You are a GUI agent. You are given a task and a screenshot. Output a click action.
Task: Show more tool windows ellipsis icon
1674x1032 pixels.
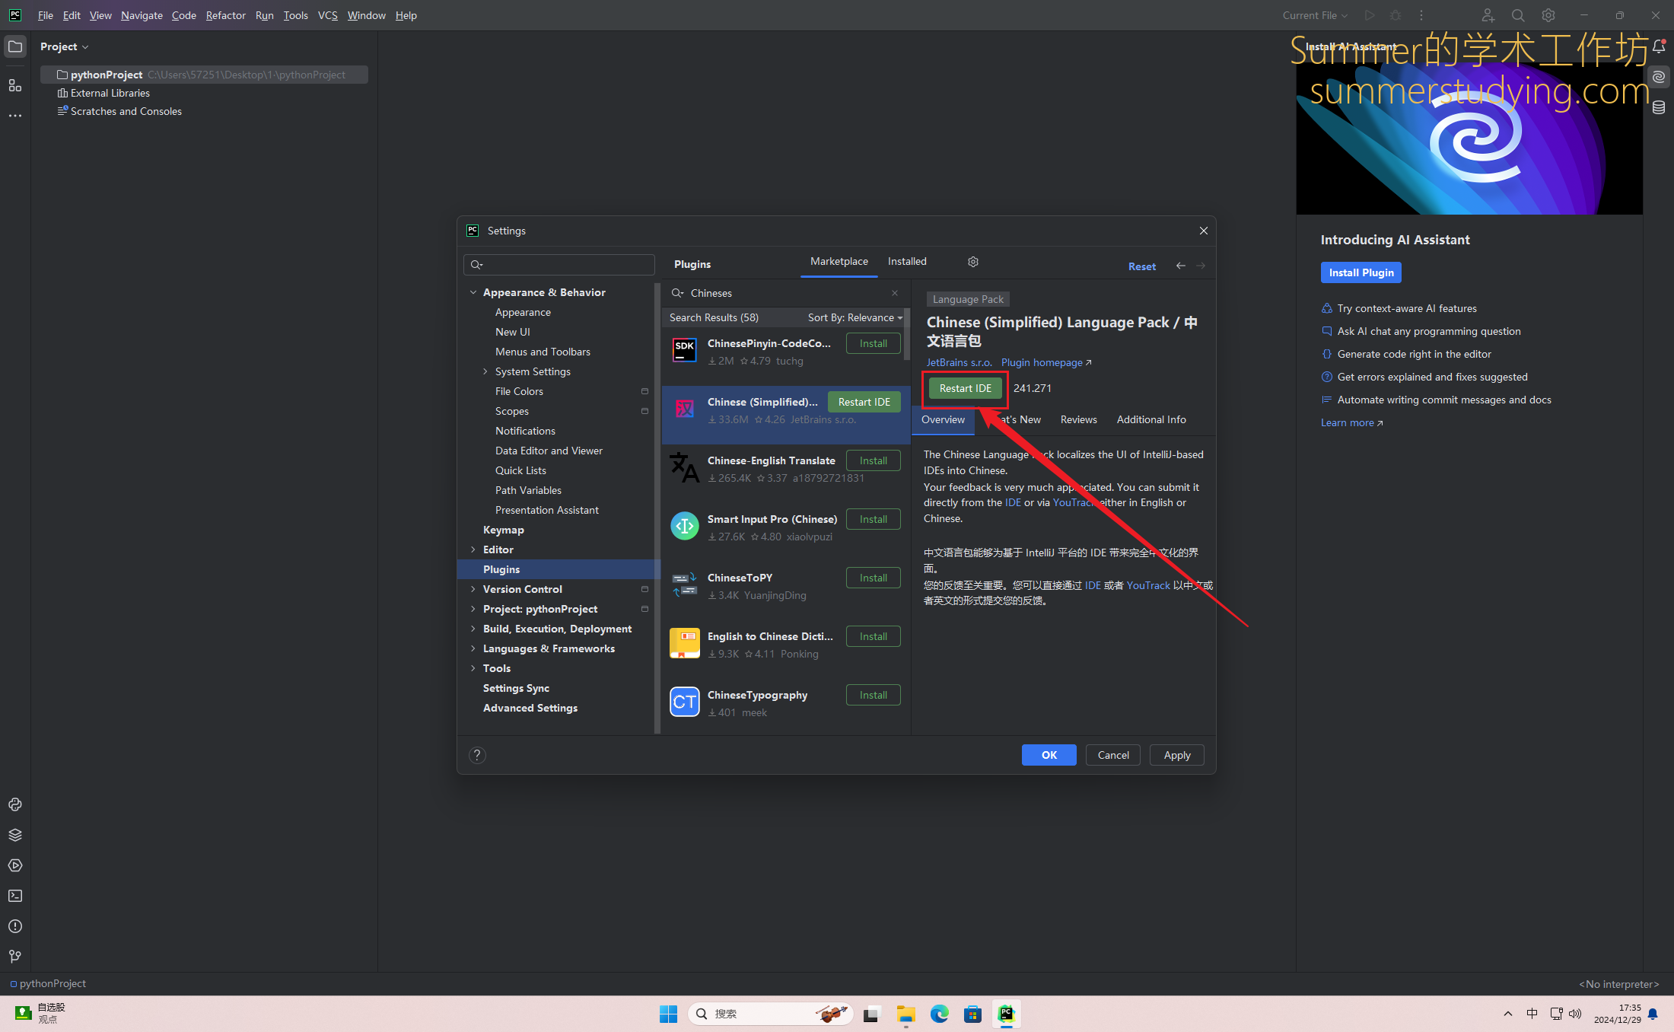(x=15, y=116)
